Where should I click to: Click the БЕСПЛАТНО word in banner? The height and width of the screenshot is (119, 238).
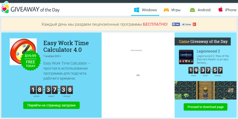[155, 24]
